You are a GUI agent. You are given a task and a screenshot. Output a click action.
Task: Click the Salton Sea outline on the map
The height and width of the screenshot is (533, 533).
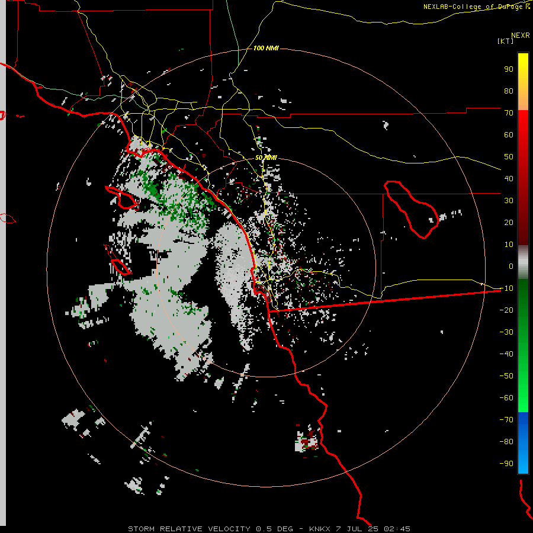point(411,210)
